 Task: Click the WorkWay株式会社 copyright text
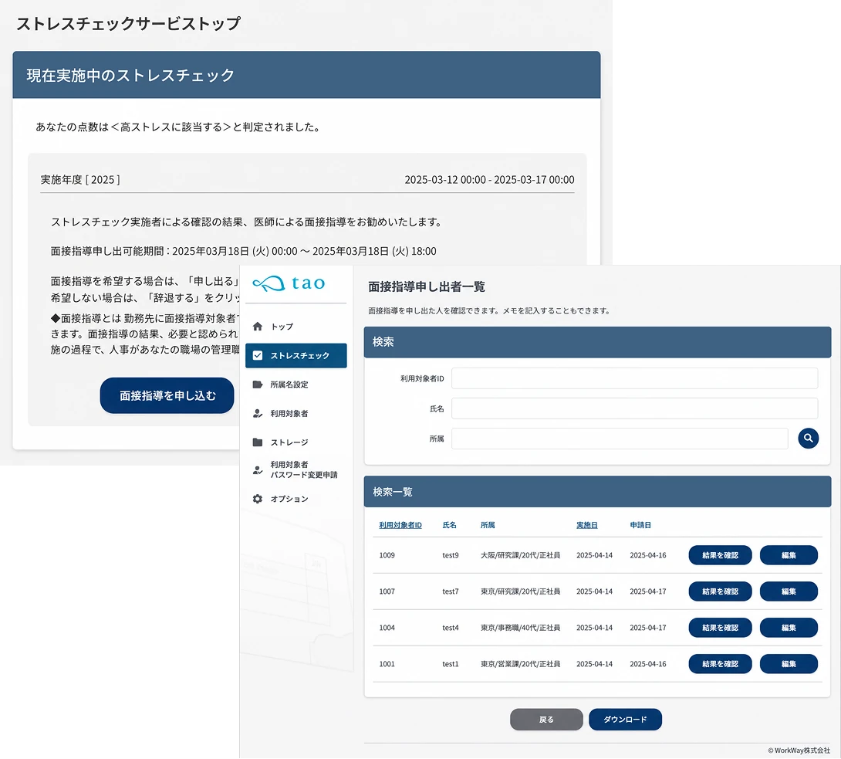click(x=799, y=751)
